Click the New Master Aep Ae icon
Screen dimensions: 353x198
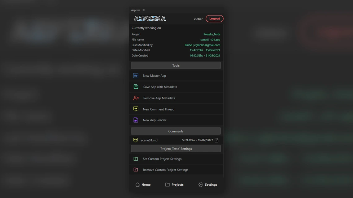click(136, 76)
